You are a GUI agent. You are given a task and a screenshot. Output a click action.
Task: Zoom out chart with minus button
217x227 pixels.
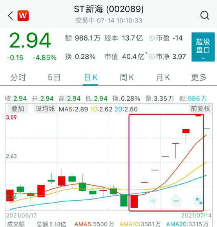pyautogui.click(x=176, y=201)
